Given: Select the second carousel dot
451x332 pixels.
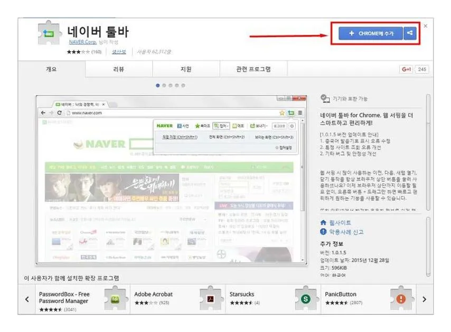Looking at the screenshot, I should [164, 86].
